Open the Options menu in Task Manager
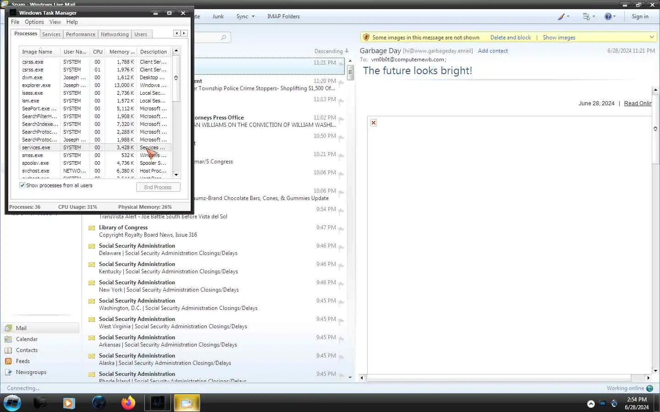This screenshot has width=660, height=412. 34,22
